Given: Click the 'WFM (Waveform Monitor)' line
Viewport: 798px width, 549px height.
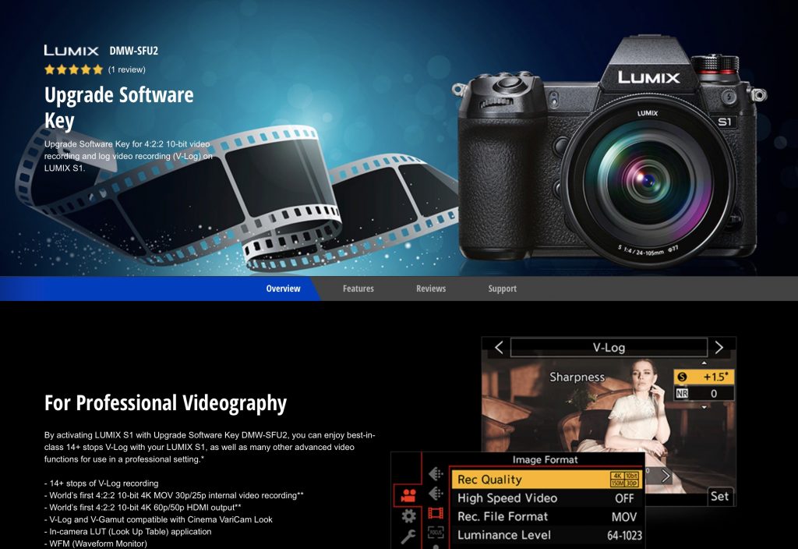Looking at the screenshot, I should pyautogui.click(x=96, y=544).
